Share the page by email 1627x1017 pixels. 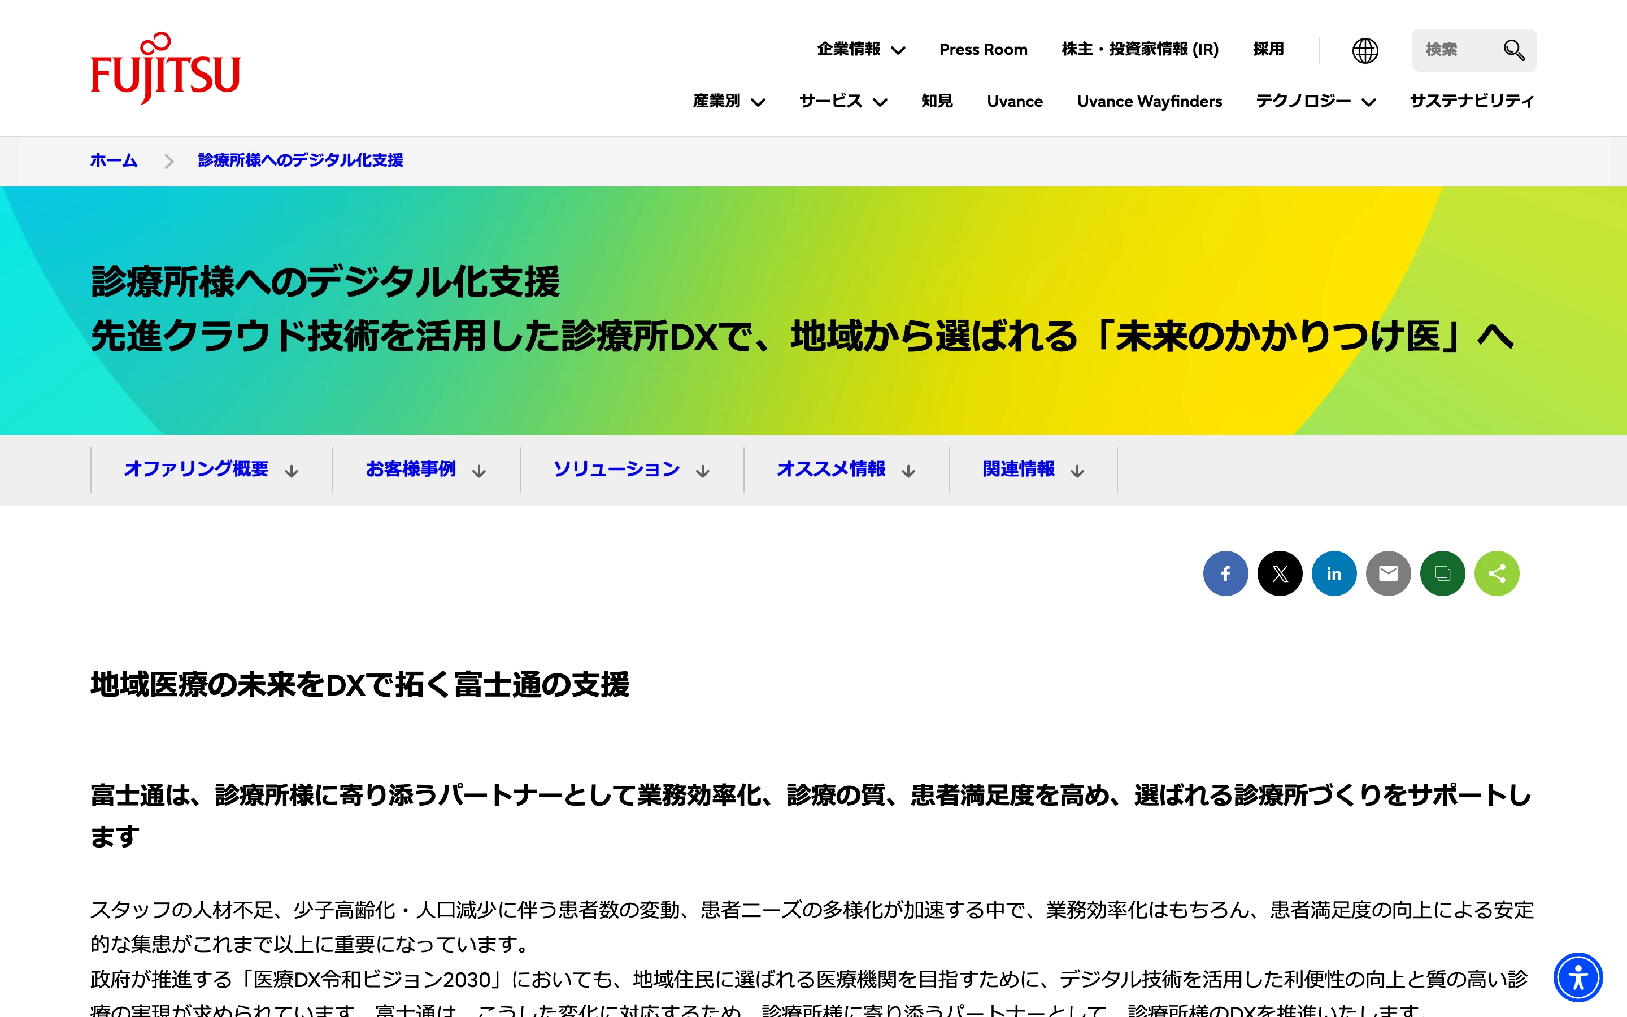pos(1389,573)
